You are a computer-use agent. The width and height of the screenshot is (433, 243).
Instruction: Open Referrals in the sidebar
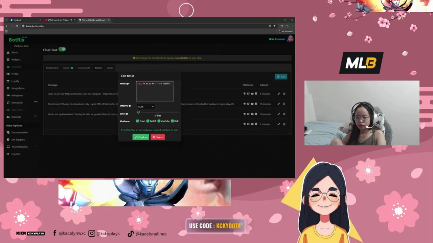pos(14,117)
